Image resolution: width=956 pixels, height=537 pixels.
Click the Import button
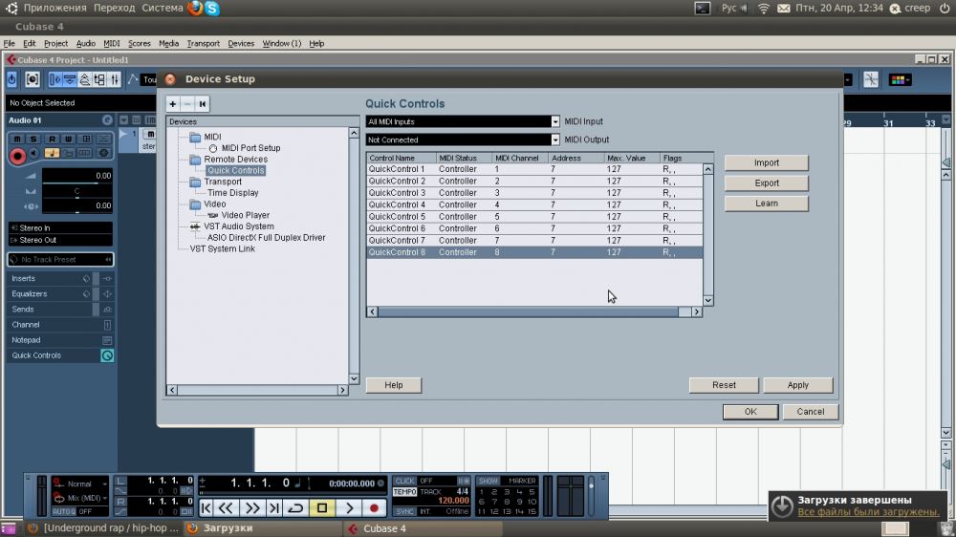coord(767,162)
